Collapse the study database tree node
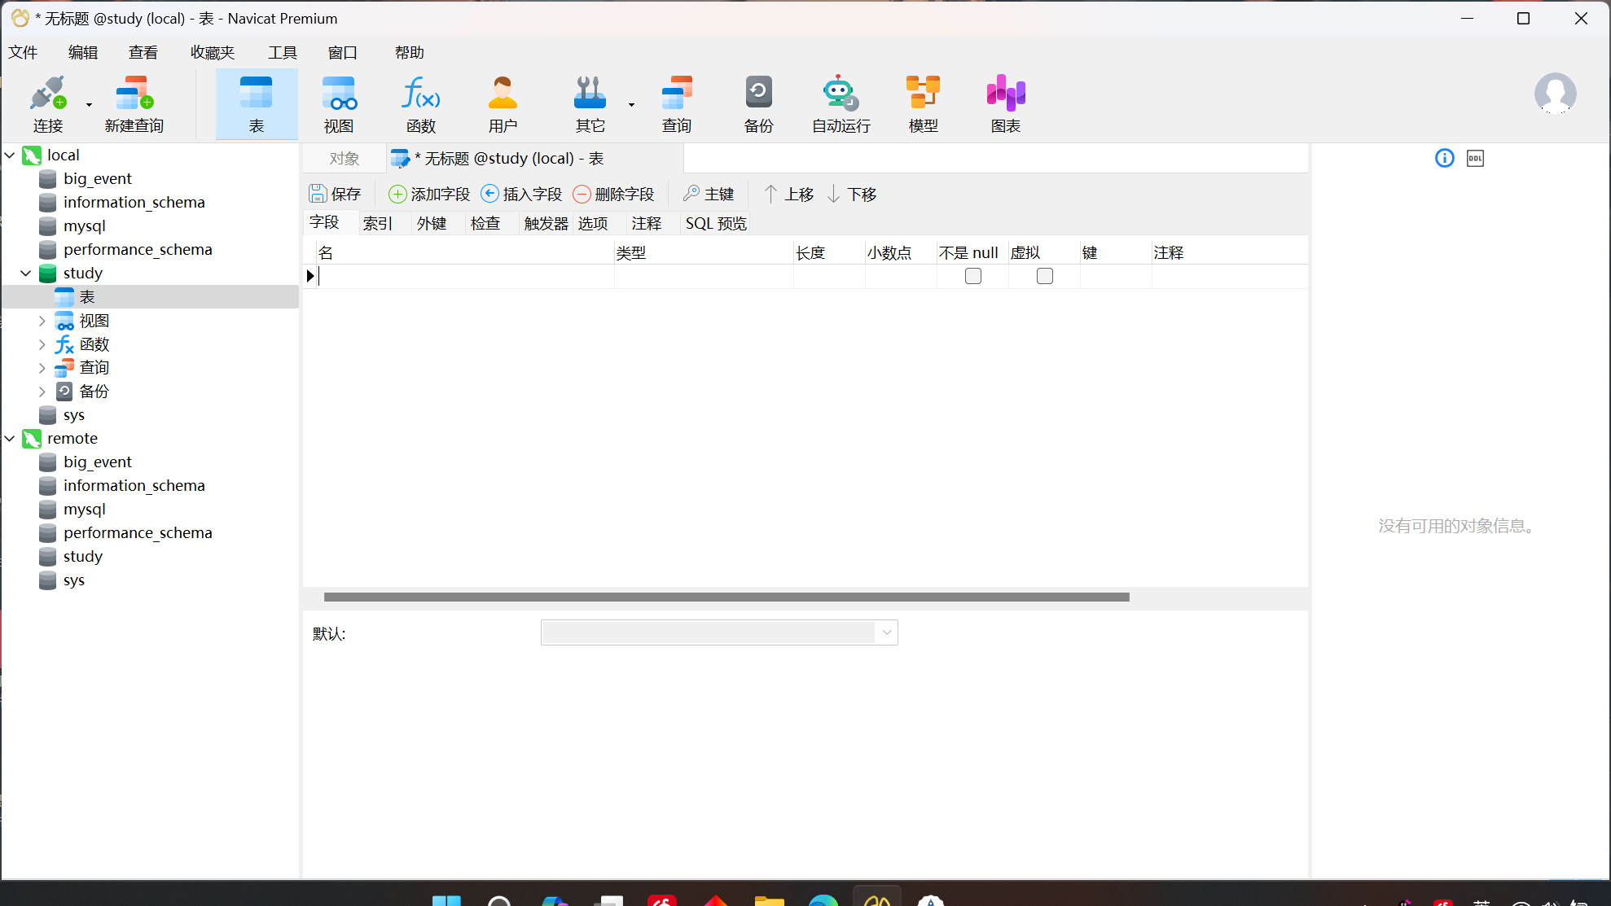This screenshot has width=1611, height=906. (x=26, y=274)
